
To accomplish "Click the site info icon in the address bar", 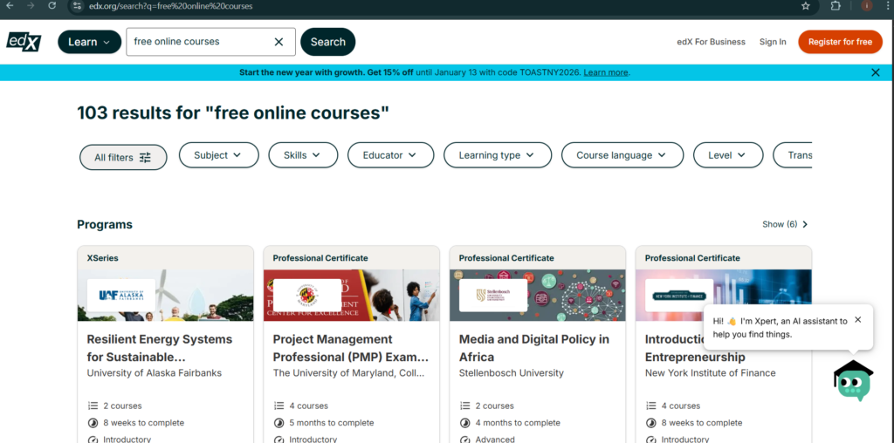I will point(78,6).
